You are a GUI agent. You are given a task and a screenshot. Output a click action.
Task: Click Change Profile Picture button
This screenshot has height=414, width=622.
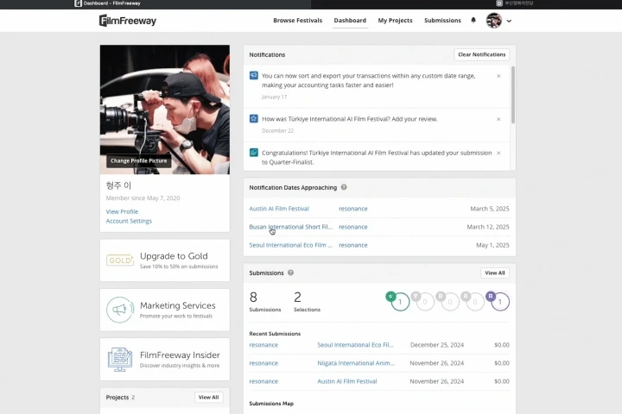pos(138,160)
